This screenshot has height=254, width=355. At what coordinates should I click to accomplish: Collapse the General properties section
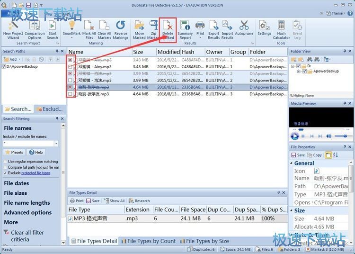292,163
